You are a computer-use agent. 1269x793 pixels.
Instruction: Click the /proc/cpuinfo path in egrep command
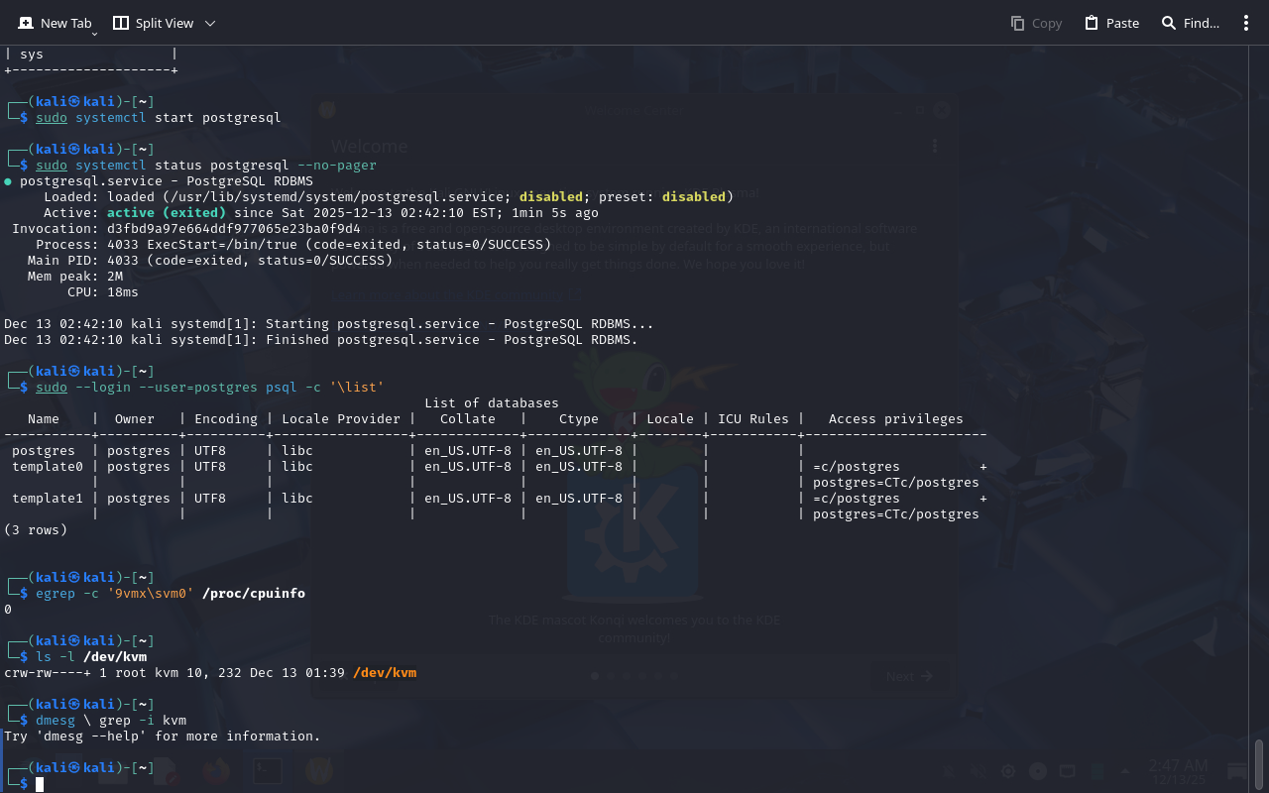(253, 594)
